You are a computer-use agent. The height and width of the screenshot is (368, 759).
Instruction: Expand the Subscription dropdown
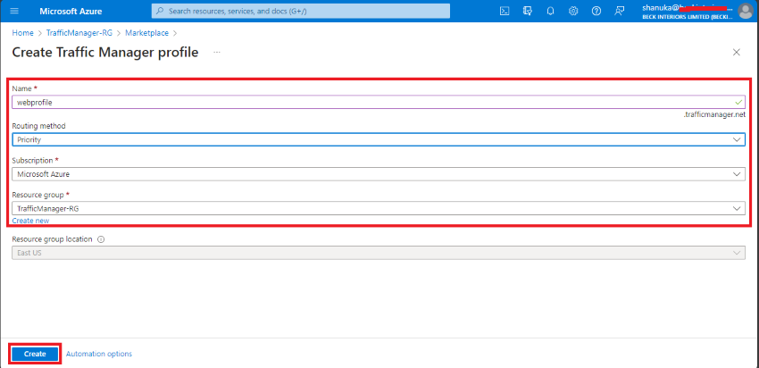point(379,174)
